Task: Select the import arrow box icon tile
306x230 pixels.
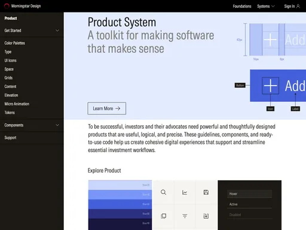Action: point(206,216)
